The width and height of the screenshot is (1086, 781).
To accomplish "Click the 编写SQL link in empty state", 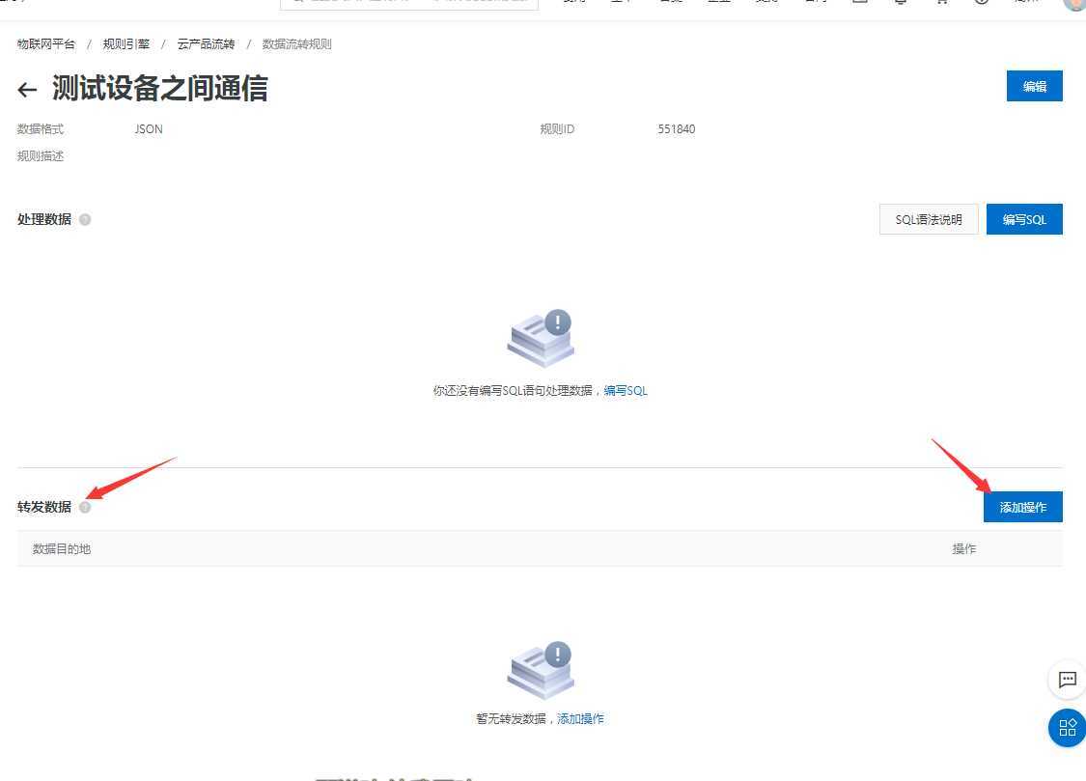I will pyautogui.click(x=626, y=390).
